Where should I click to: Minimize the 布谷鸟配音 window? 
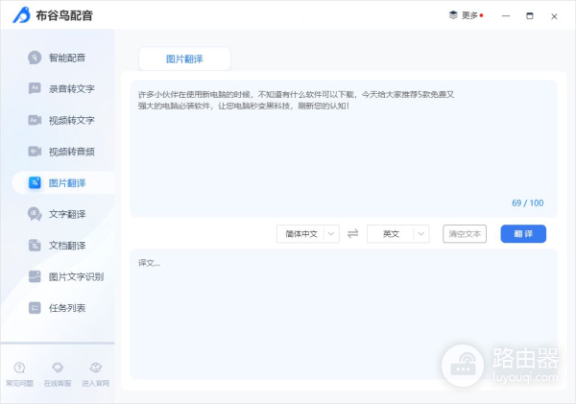(x=506, y=16)
